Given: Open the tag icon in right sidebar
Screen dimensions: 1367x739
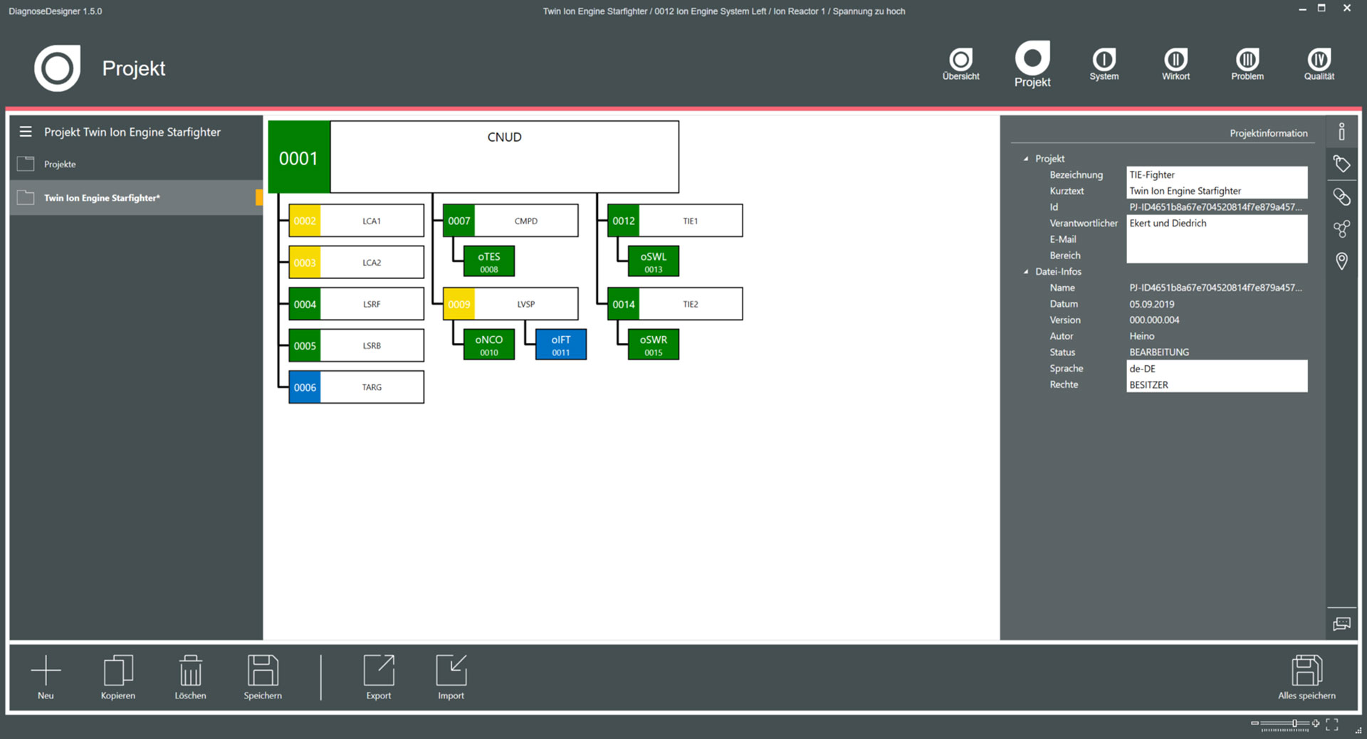Looking at the screenshot, I should click(1341, 164).
